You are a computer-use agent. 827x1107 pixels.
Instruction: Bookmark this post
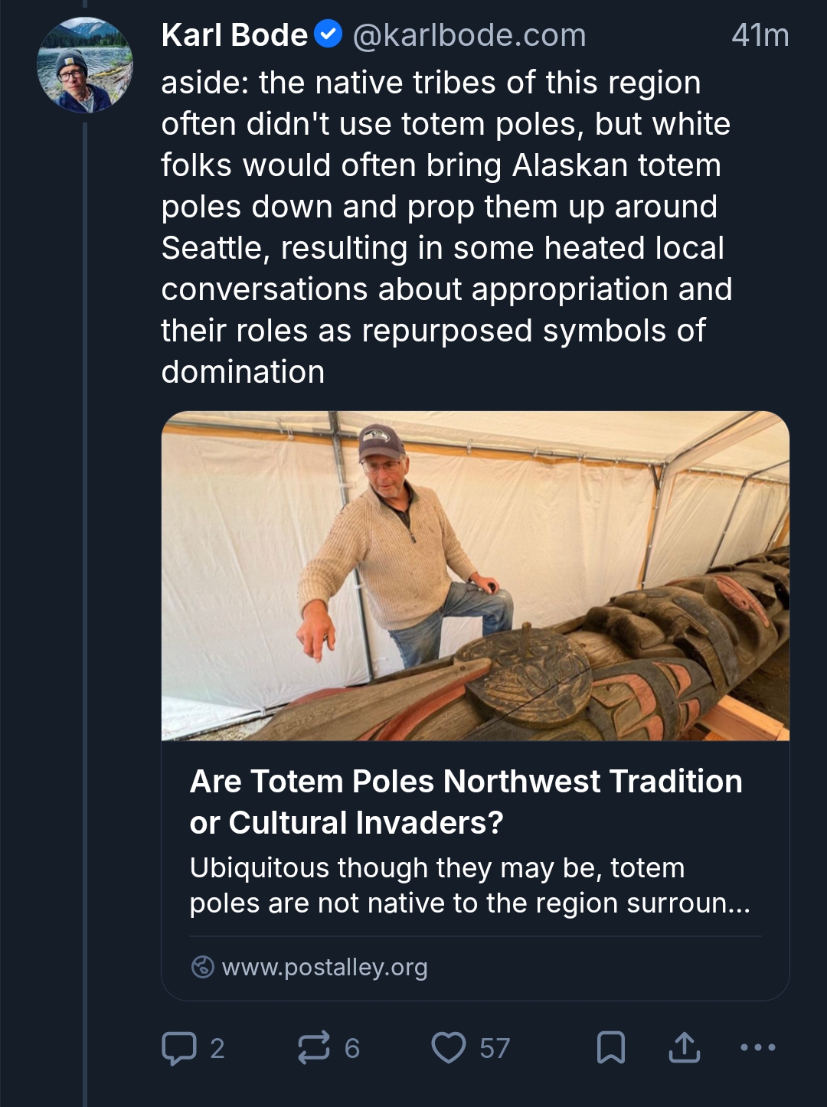pos(610,1048)
